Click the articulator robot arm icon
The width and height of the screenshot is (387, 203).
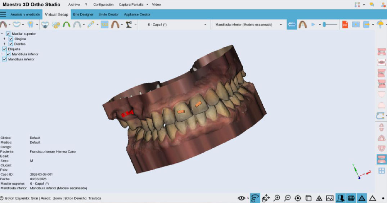(x=129, y=24)
